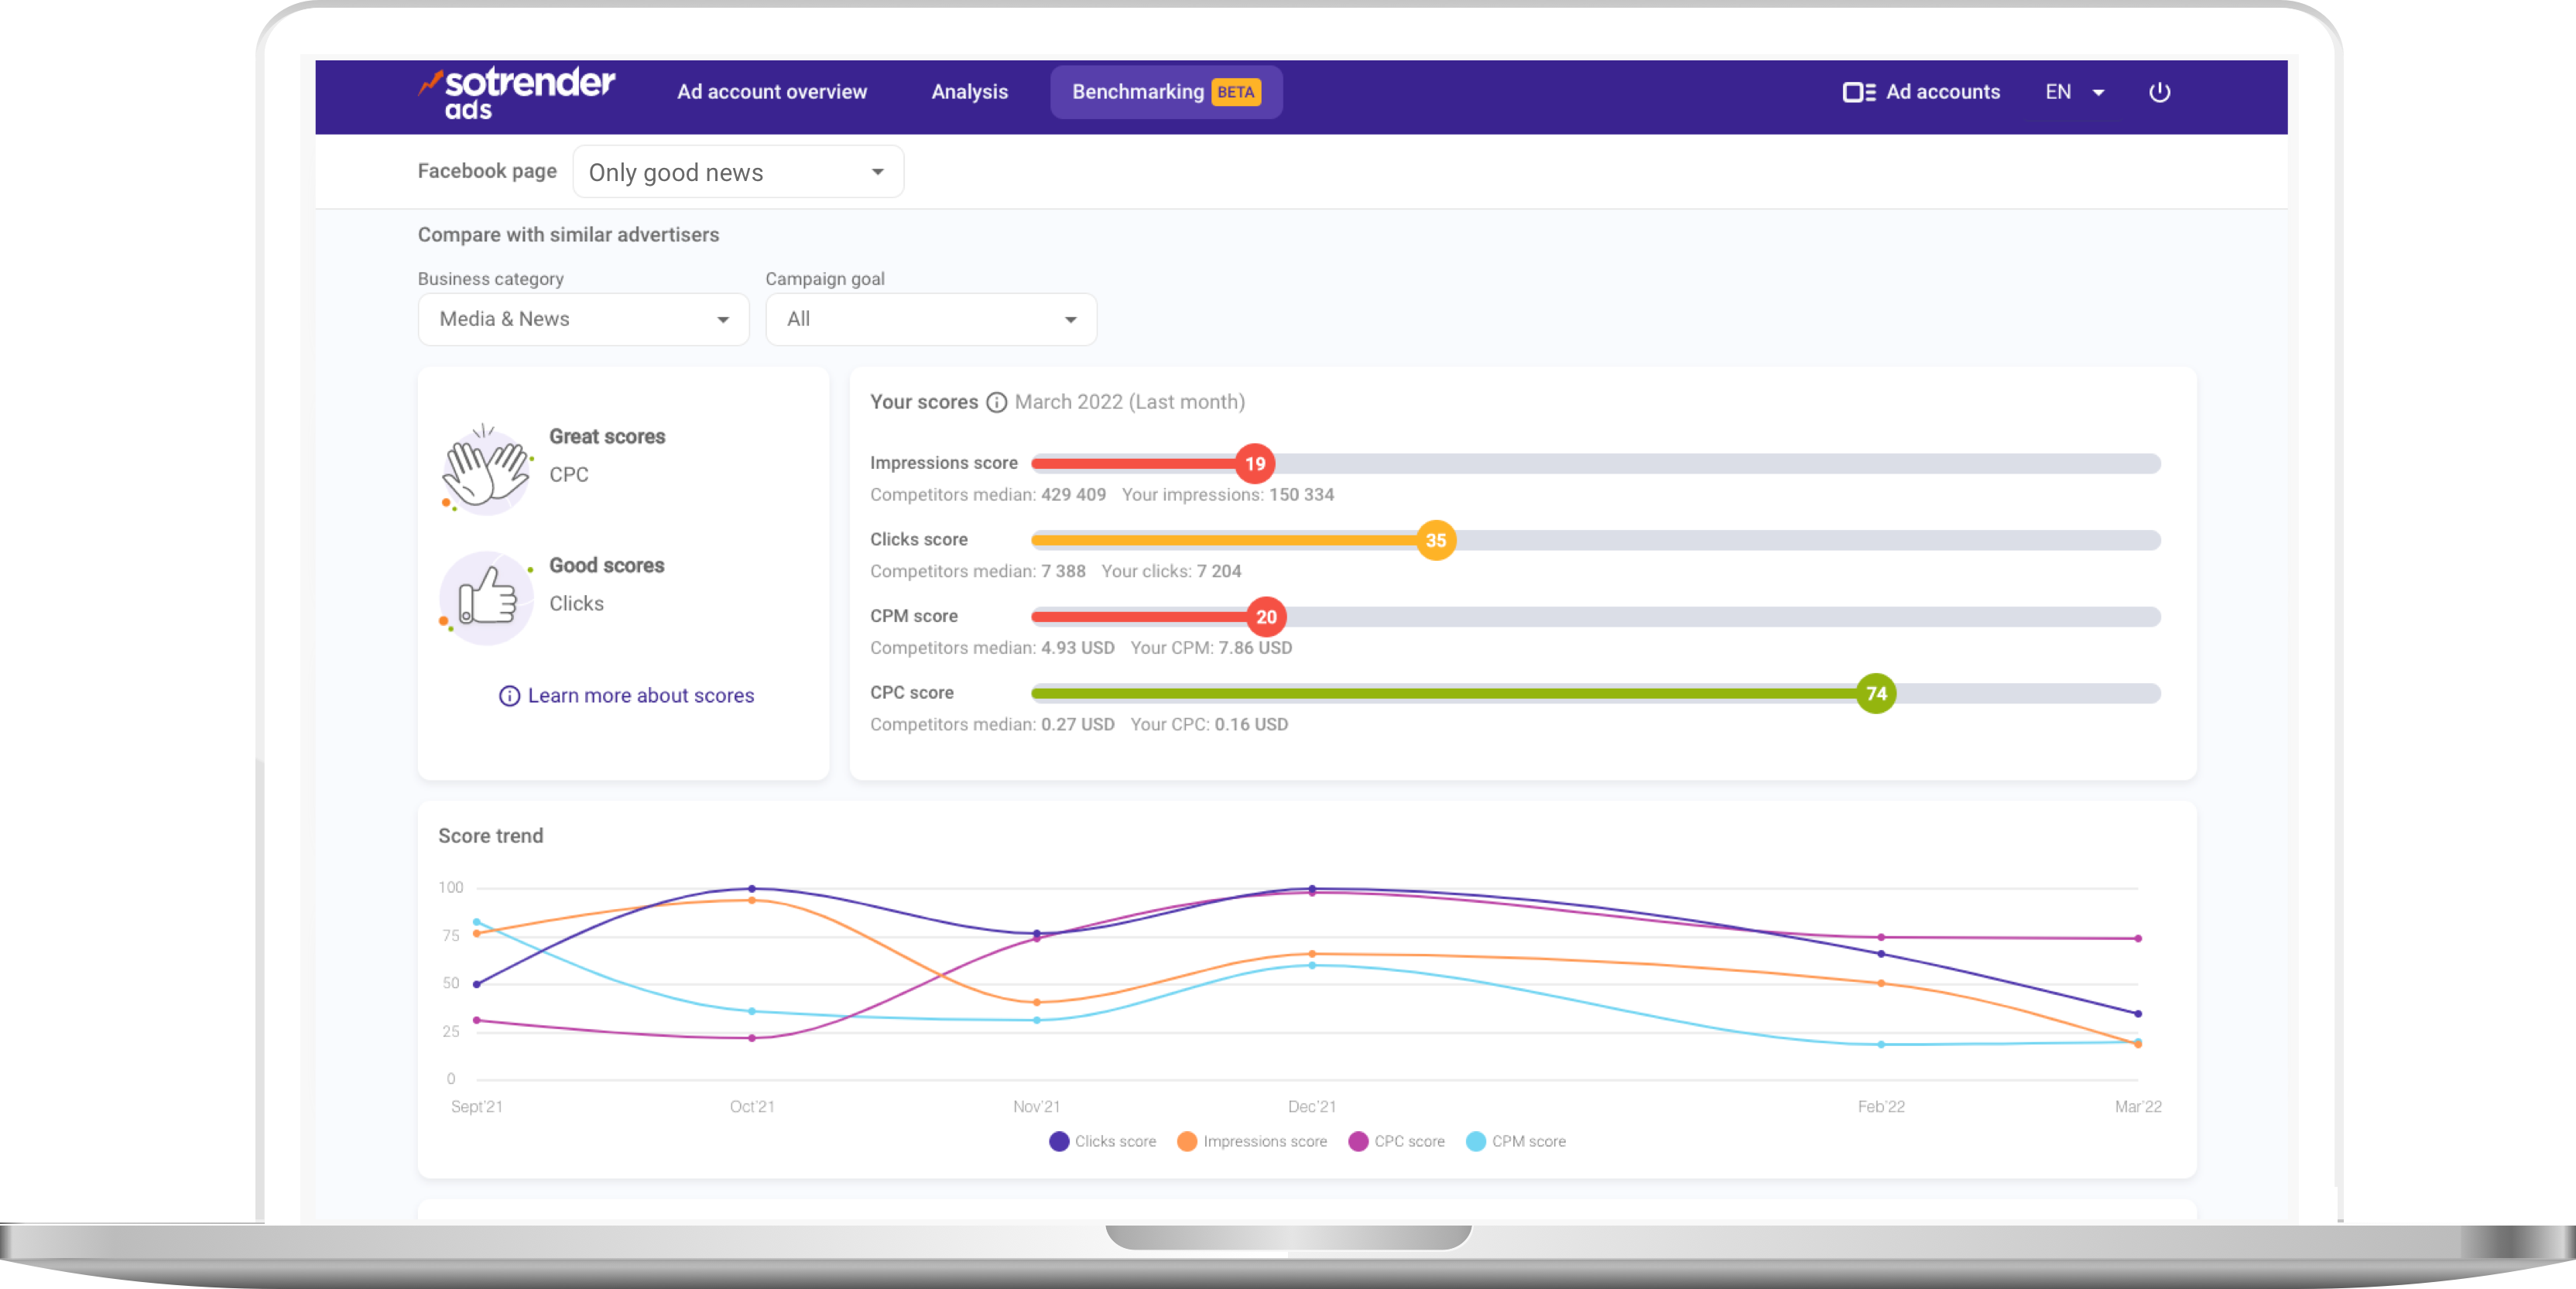The width and height of the screenshot is (2576, 1289).
Task: Click the orange BETA badge
Action: (x=1235, y=92)
